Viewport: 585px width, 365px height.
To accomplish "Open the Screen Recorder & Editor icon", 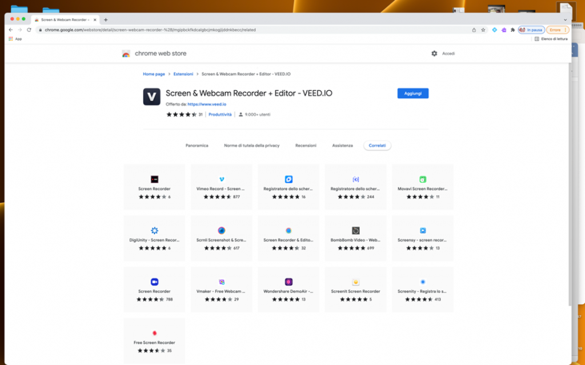I will click(x=289, y=231).
